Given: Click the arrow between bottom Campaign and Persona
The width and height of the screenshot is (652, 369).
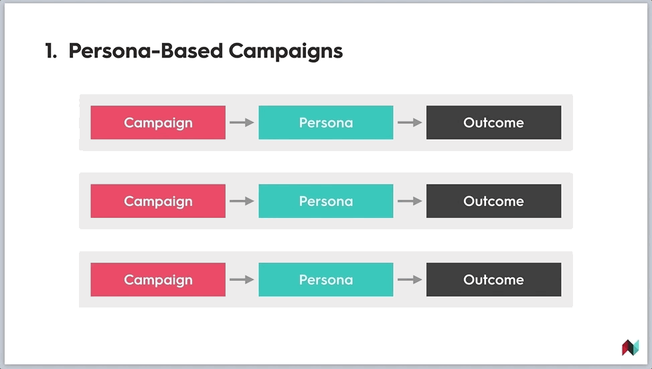Looking at the screenshot, I should click(242, 279).
